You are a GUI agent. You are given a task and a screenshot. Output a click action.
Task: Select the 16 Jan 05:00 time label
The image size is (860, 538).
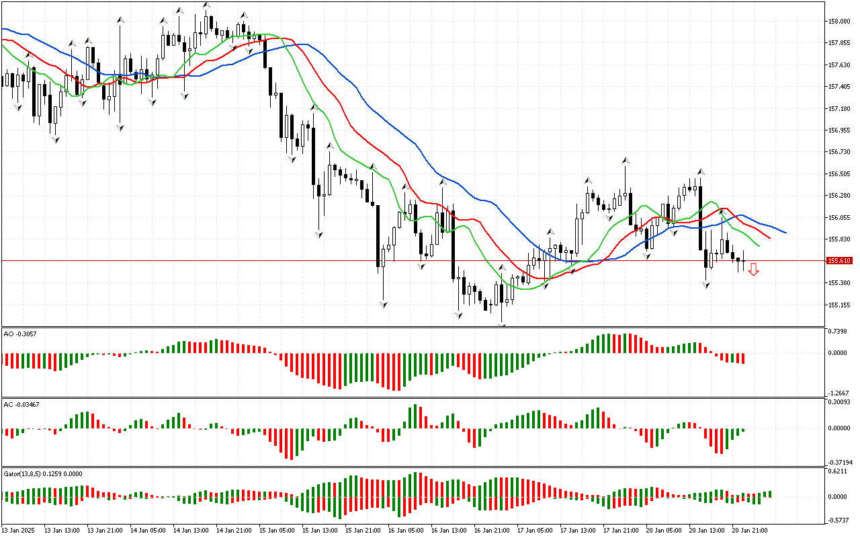(x=406, y=531)
